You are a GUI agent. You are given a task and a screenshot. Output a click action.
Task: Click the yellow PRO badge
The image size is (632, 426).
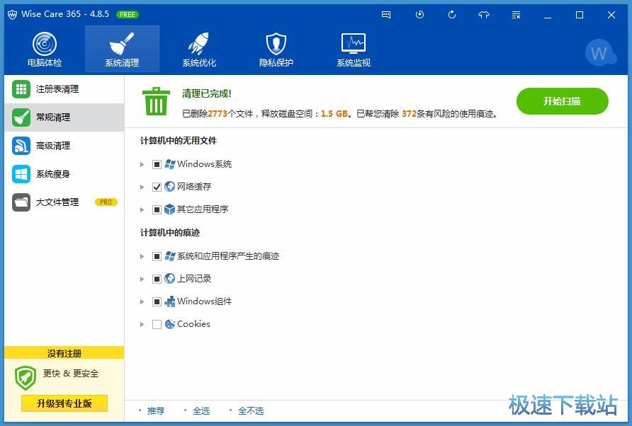106,202
